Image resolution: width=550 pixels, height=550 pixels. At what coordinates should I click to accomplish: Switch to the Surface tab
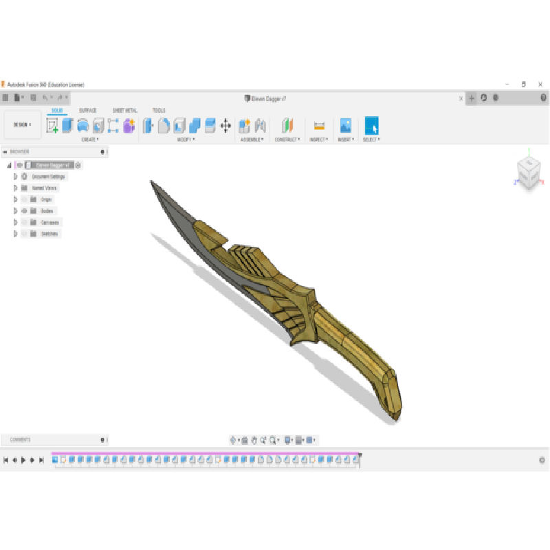(88, 110)
